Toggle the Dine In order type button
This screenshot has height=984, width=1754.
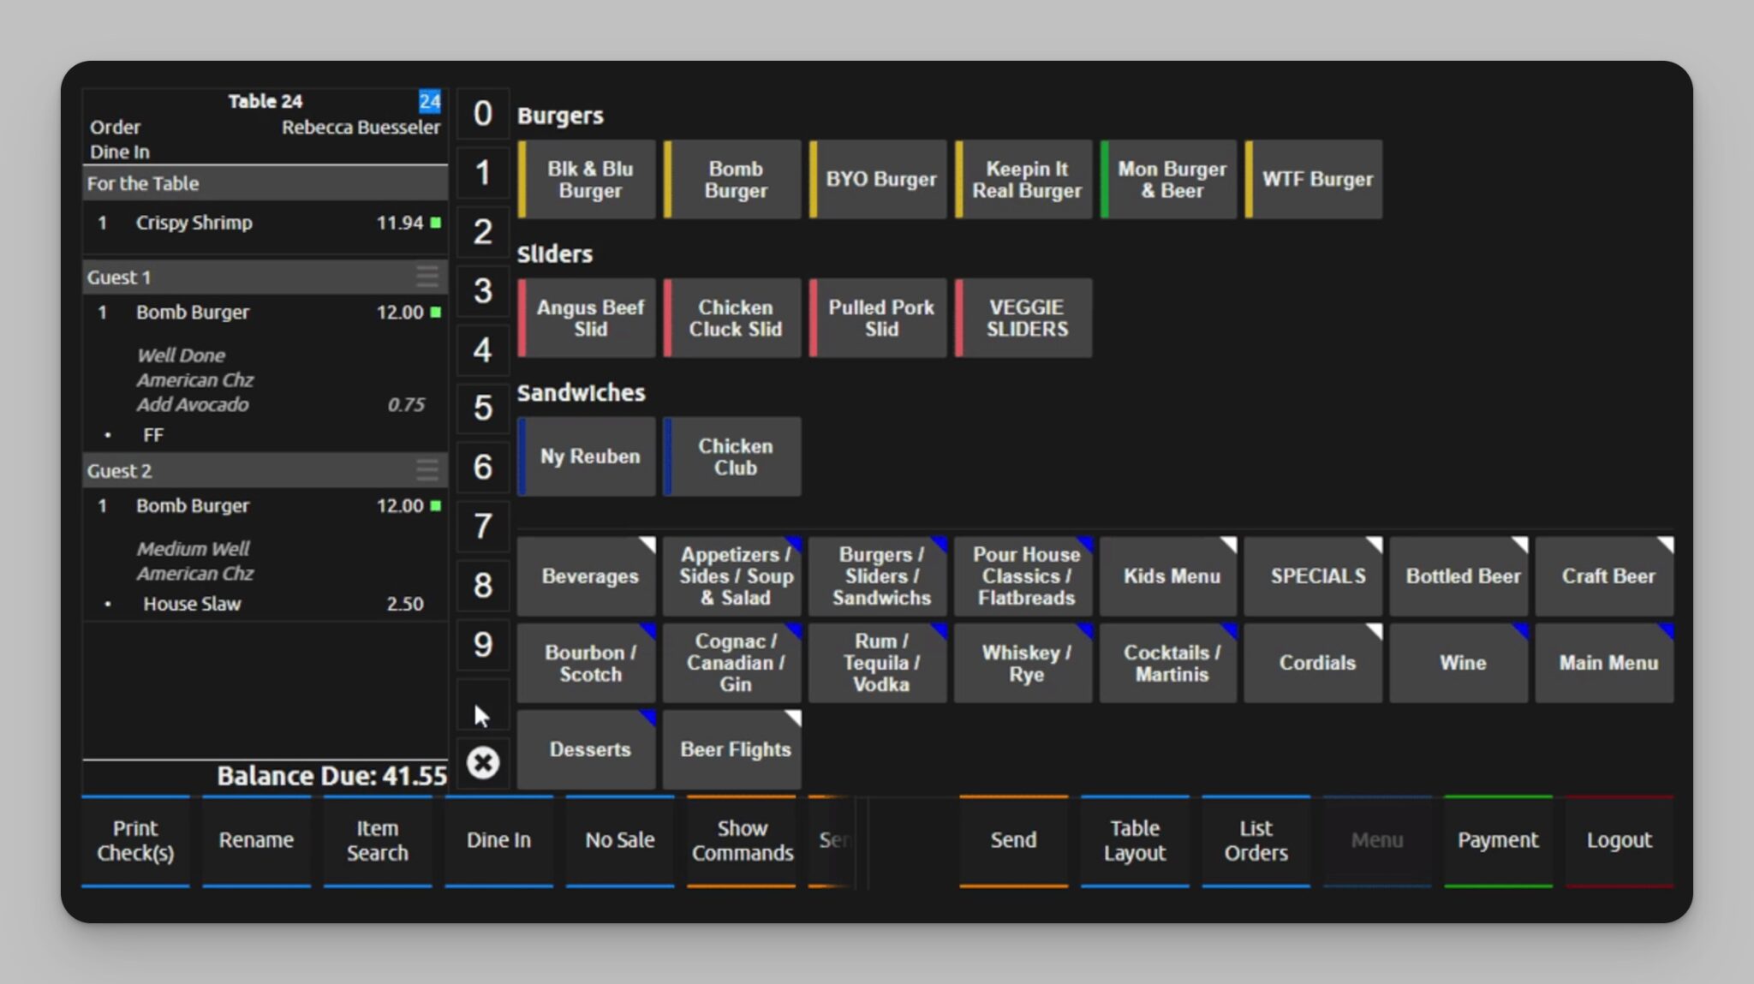(498, 840)
